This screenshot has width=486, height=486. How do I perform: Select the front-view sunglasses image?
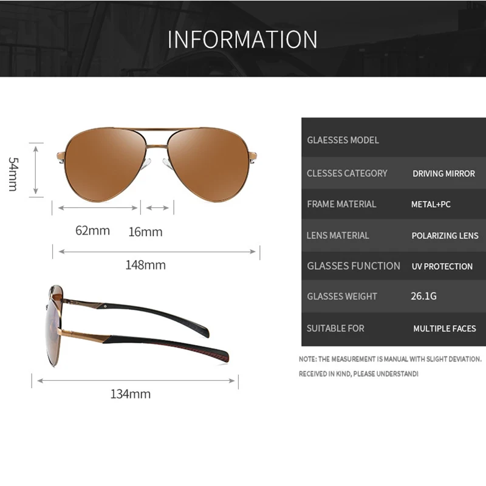pyautogui.click(x=157, y=164)
